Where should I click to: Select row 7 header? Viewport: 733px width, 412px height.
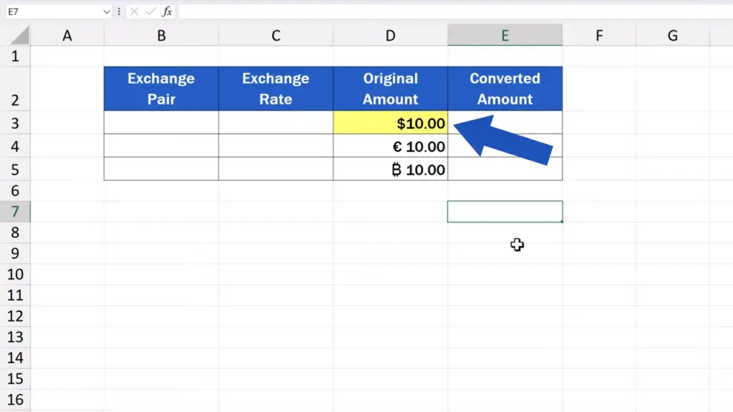coord(15,212)
